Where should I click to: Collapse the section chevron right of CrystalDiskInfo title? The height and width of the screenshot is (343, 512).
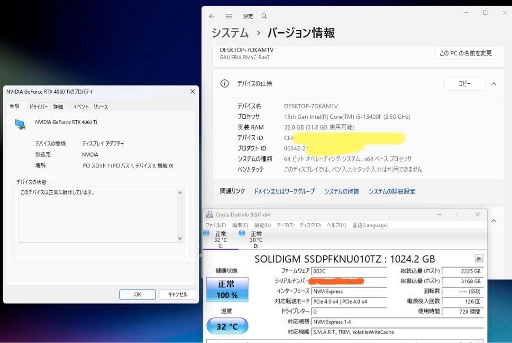494,220
